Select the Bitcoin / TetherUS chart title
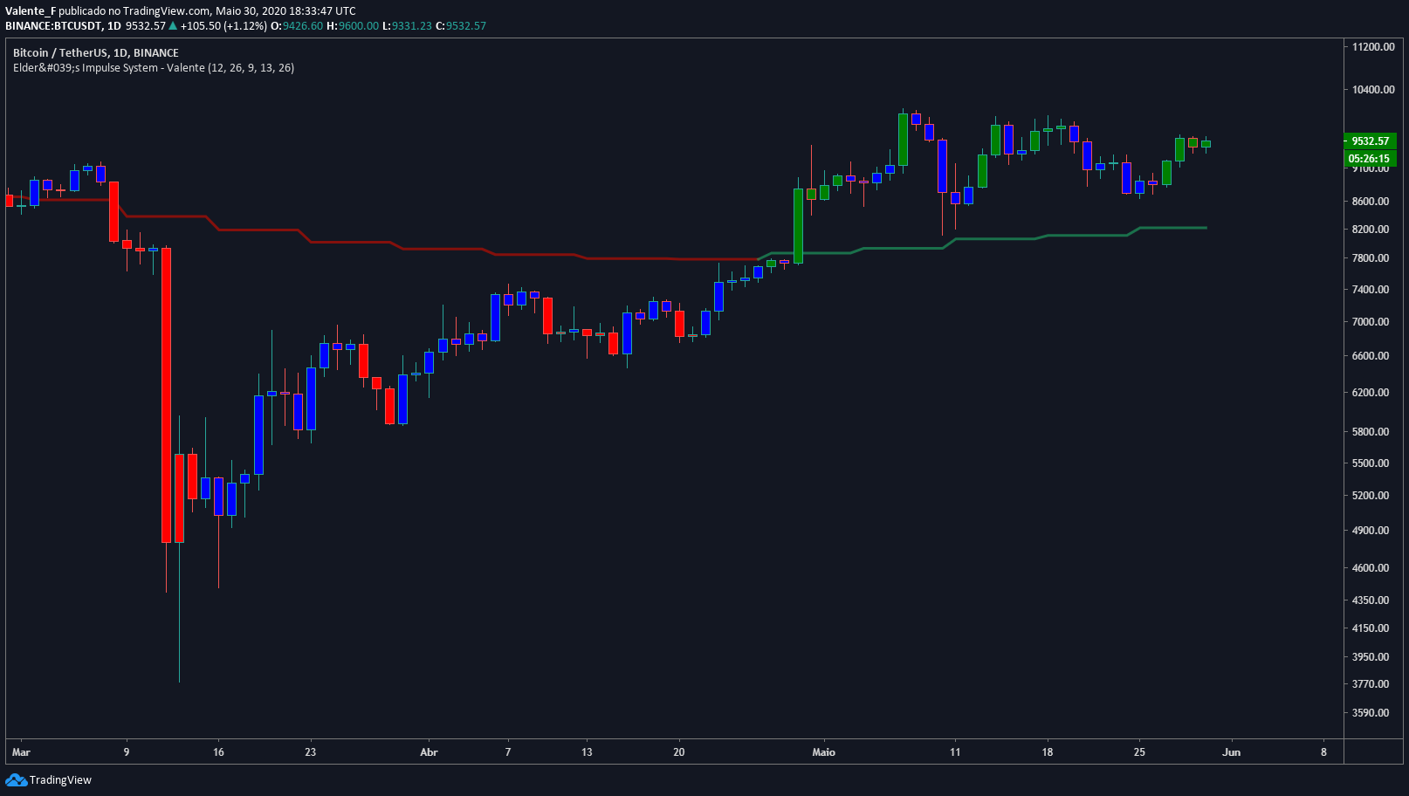The width and height of the screenshot is (1409, 796). (x=96, y=53)
